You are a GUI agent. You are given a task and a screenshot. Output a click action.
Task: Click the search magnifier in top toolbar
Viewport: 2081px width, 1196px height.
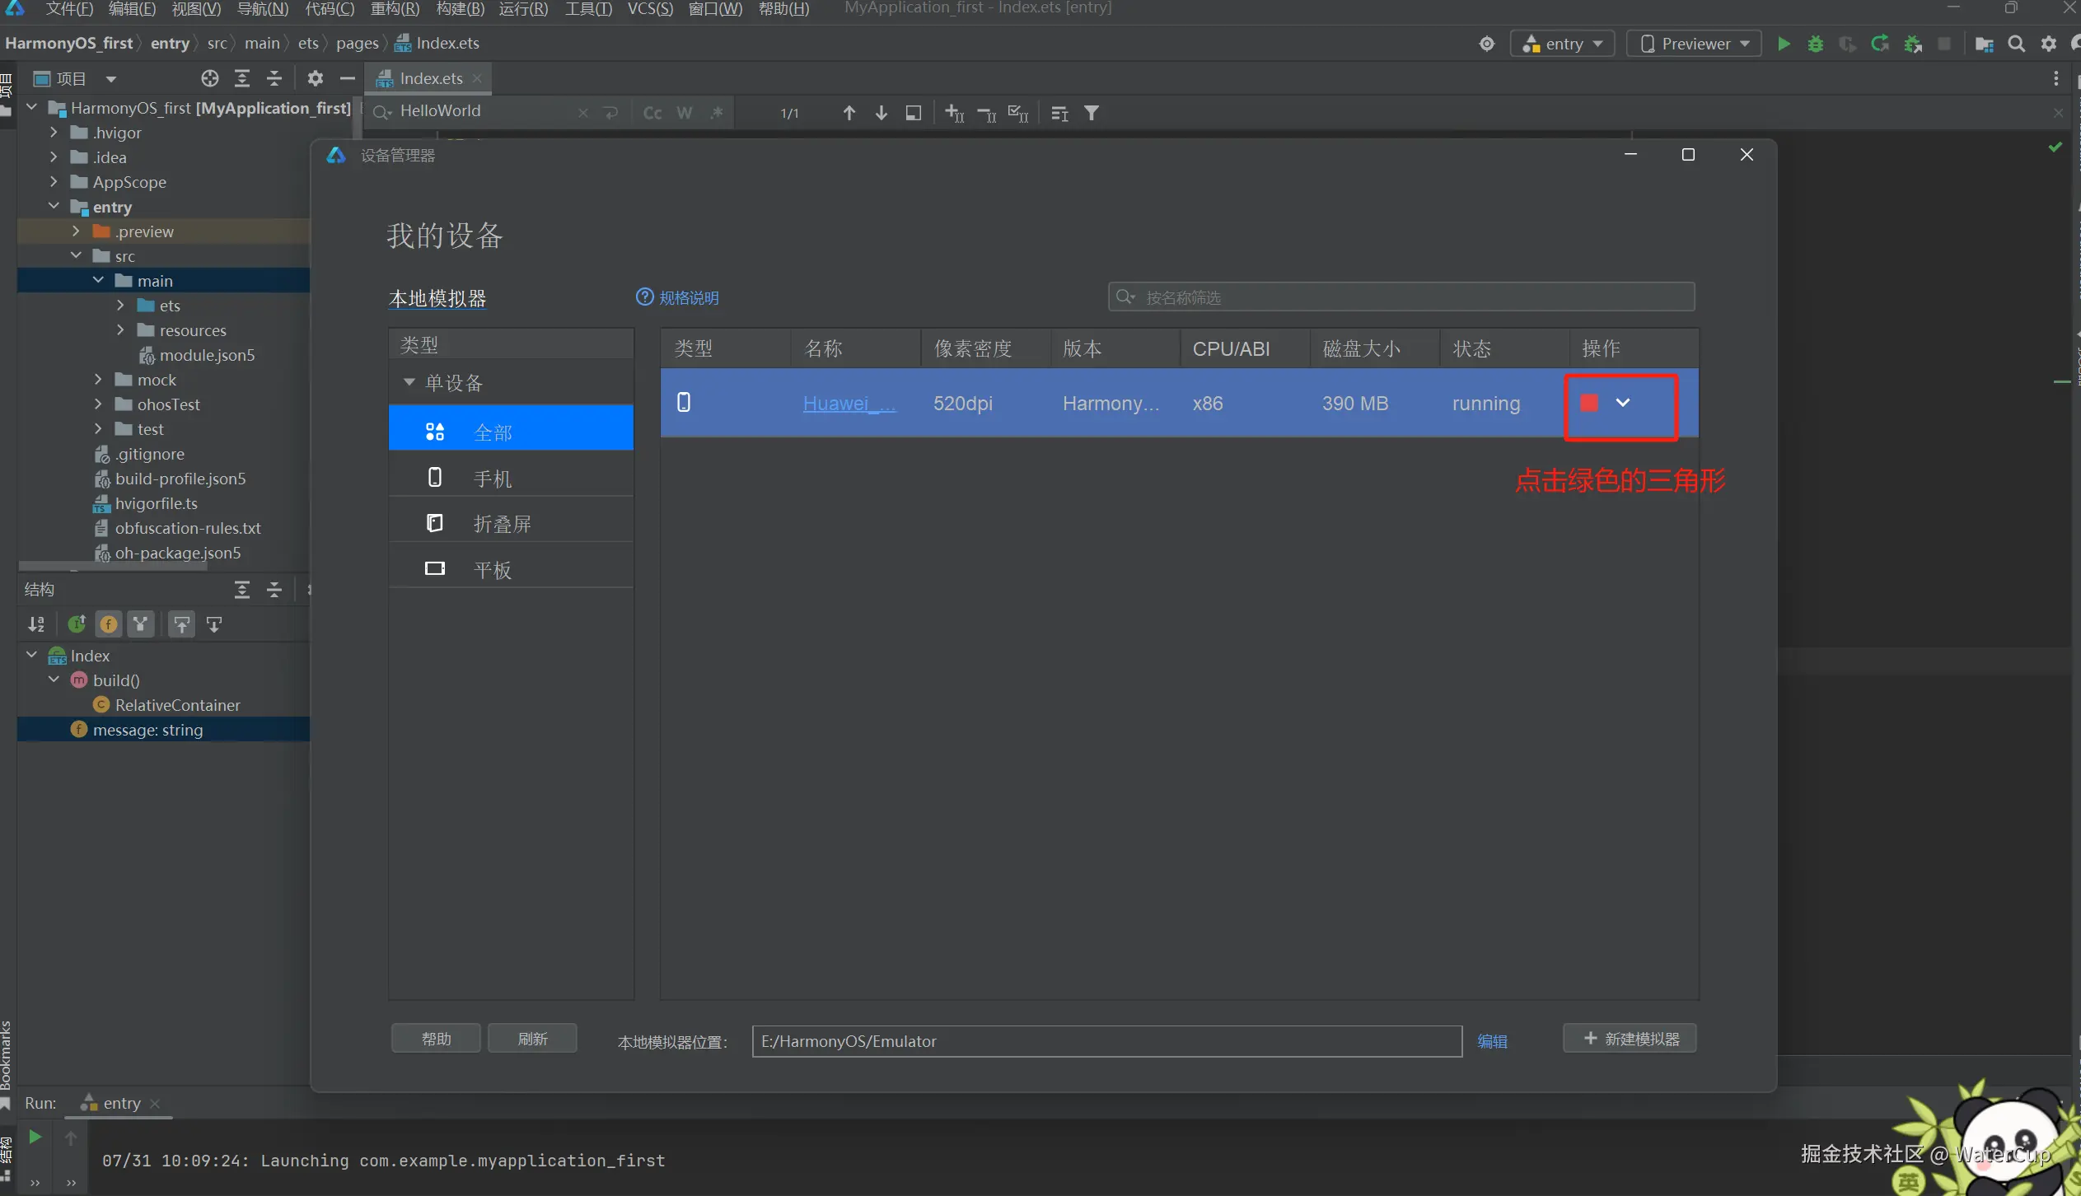(2016, 44)
